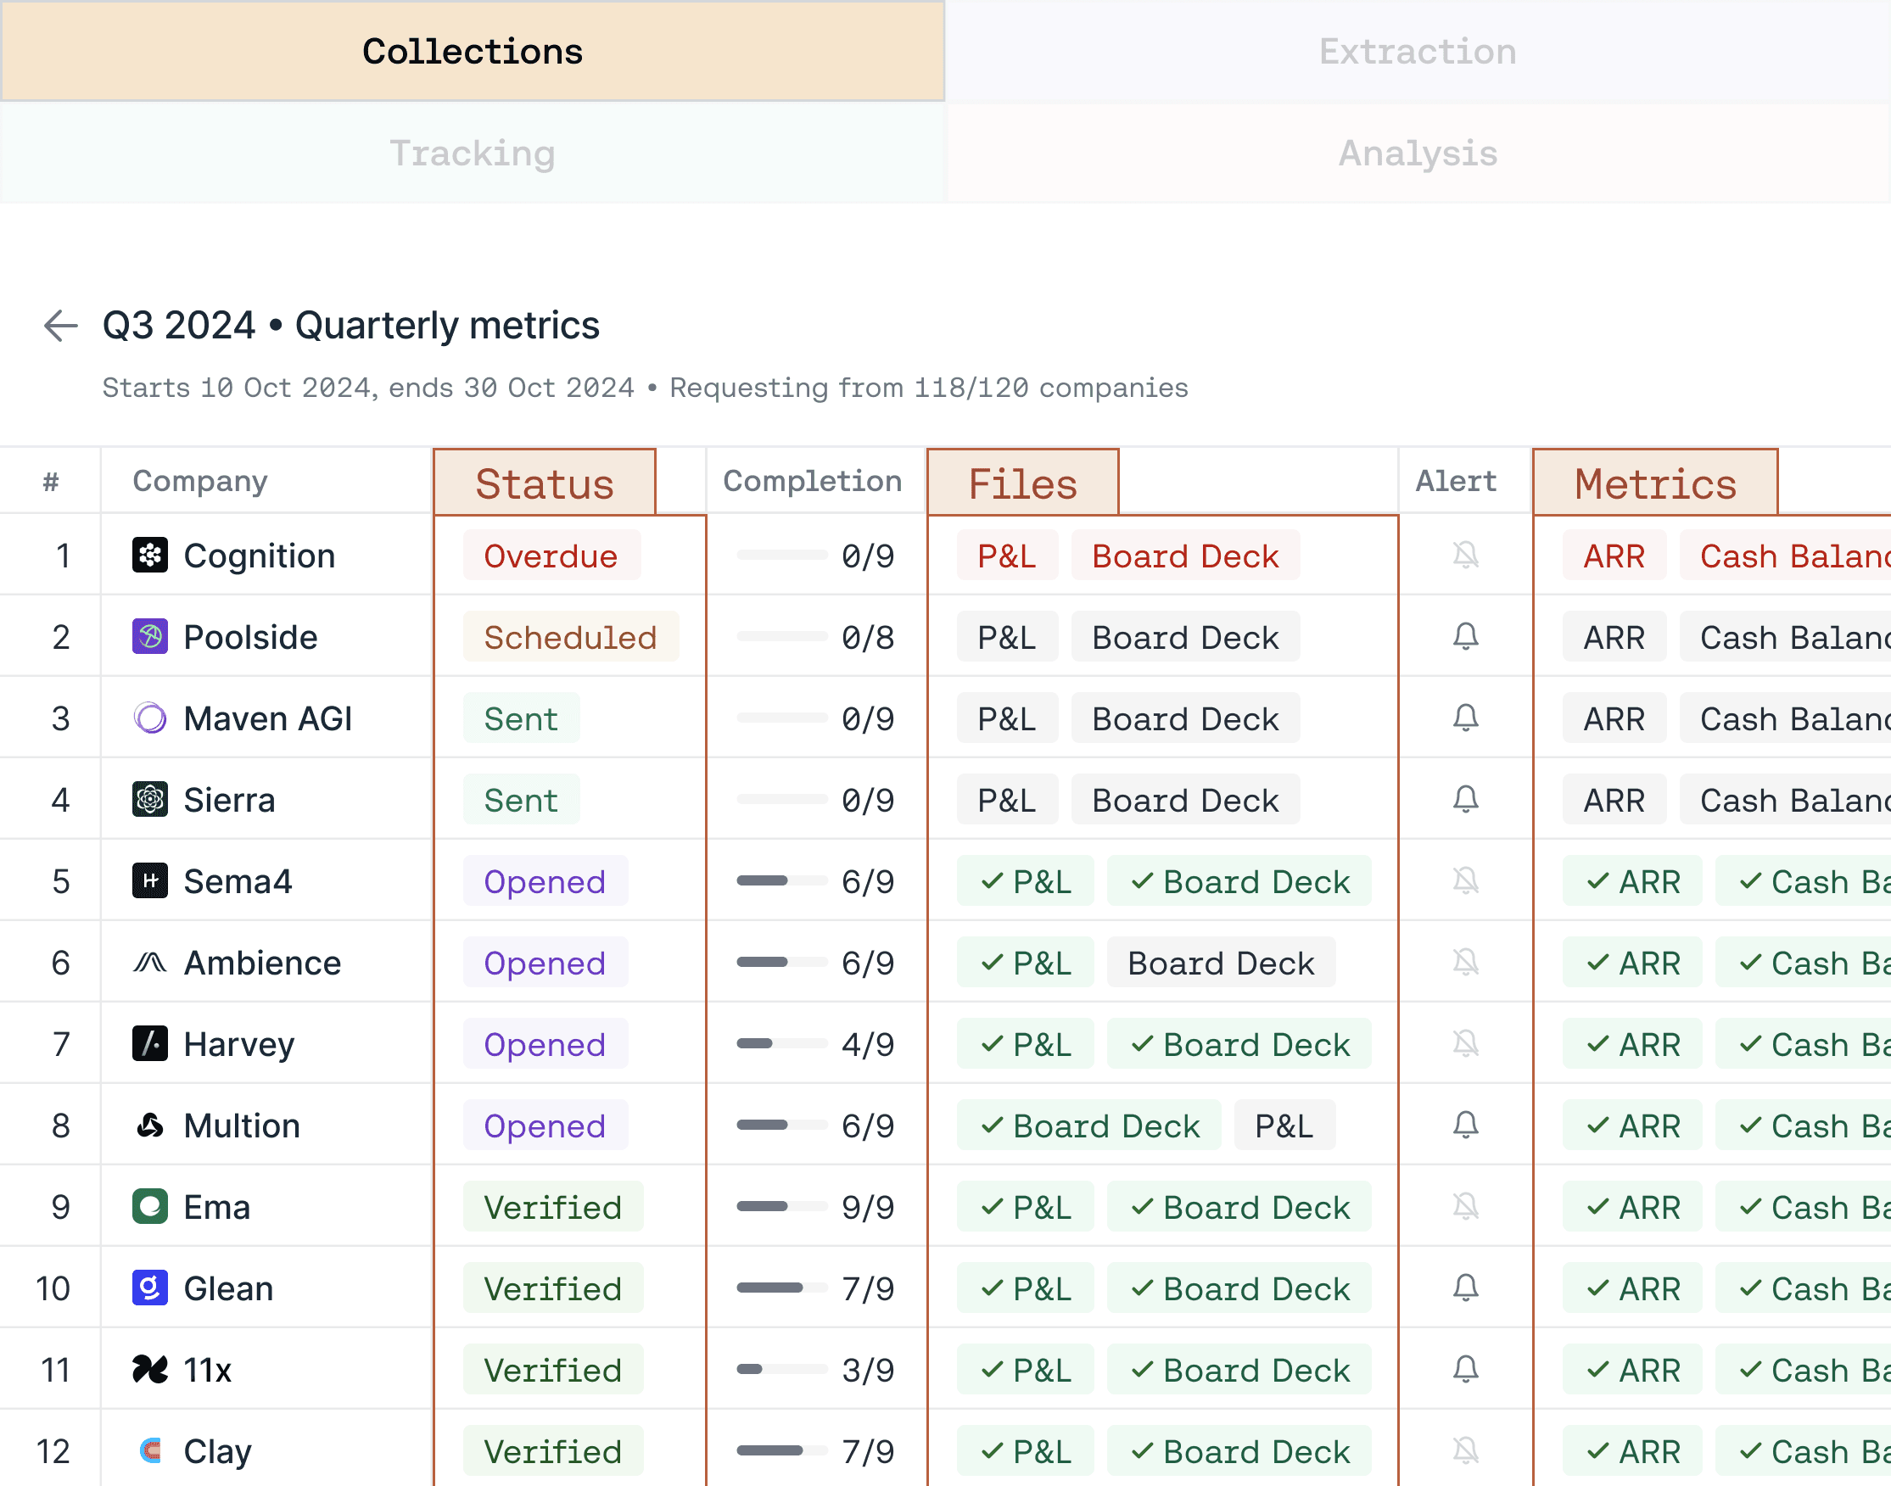
Task: Click Harvey company logo icon
Action: pos(149,1043)
